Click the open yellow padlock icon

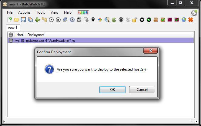click(x=135, y=20)
